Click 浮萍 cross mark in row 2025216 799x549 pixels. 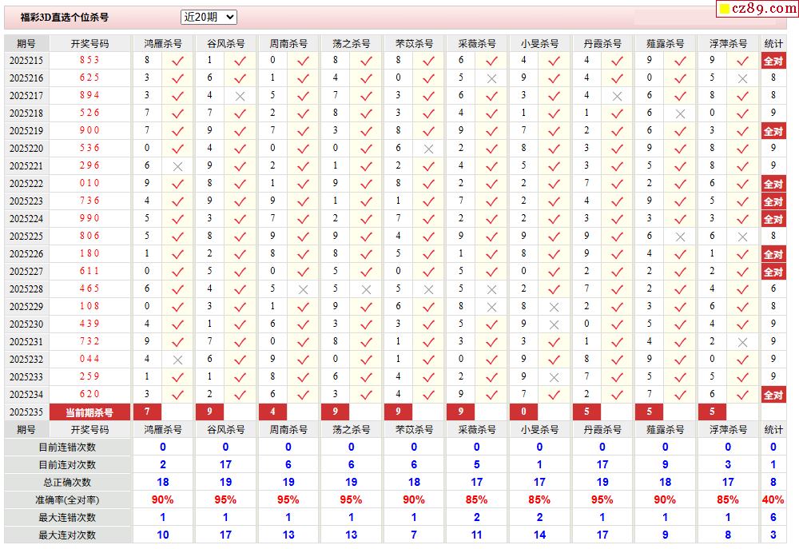743,79
